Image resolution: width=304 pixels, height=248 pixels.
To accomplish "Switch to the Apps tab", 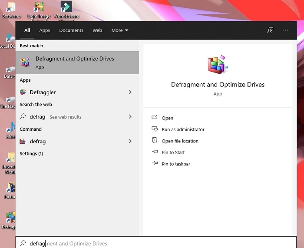I will [x=45, y=30].
